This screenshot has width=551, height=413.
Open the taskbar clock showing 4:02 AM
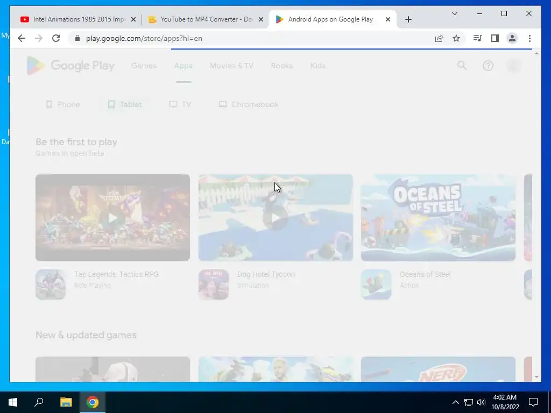pyautogui.click(x=505, y=402)
